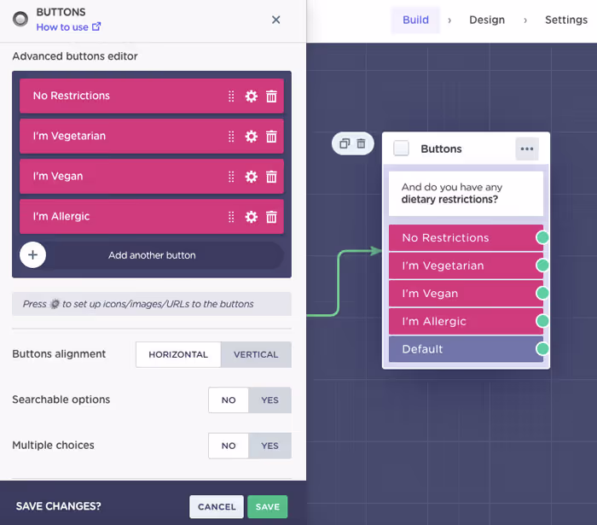
Task: Delete the I'm Vegetarian button row
Action: pyautogui.click(x=271, y=137)
